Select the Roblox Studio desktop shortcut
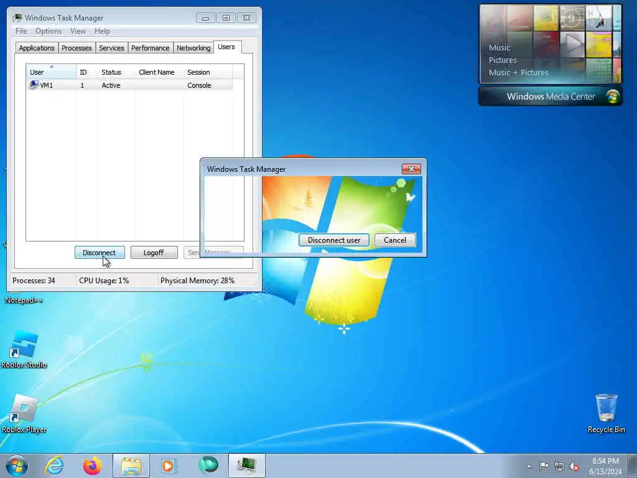The image size is (637, 478). (24, 350)
